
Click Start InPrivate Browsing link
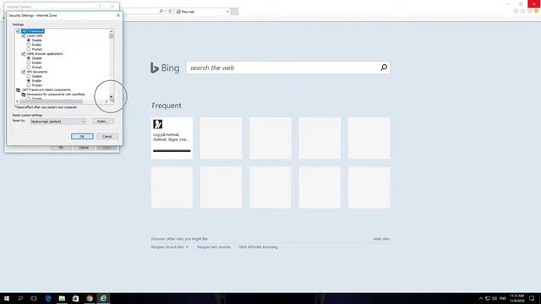coord(258,247)
